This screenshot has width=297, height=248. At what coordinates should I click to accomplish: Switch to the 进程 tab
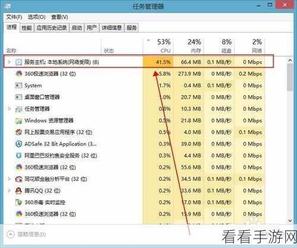tap(12, 27)
